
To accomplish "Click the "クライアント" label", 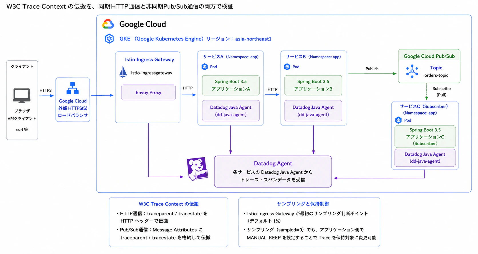I will tap(22, 66).
